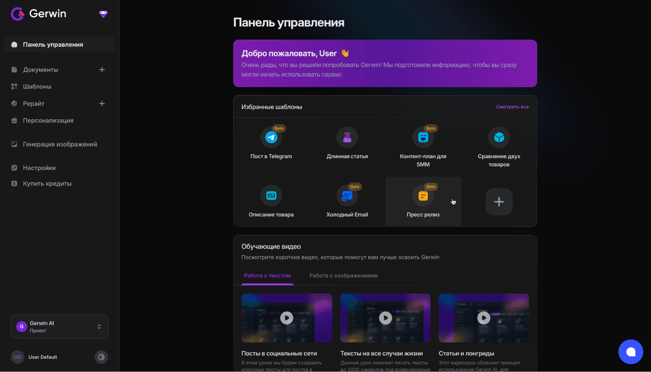
Task: Select the long article flask icon
Action: coord(347,137)
